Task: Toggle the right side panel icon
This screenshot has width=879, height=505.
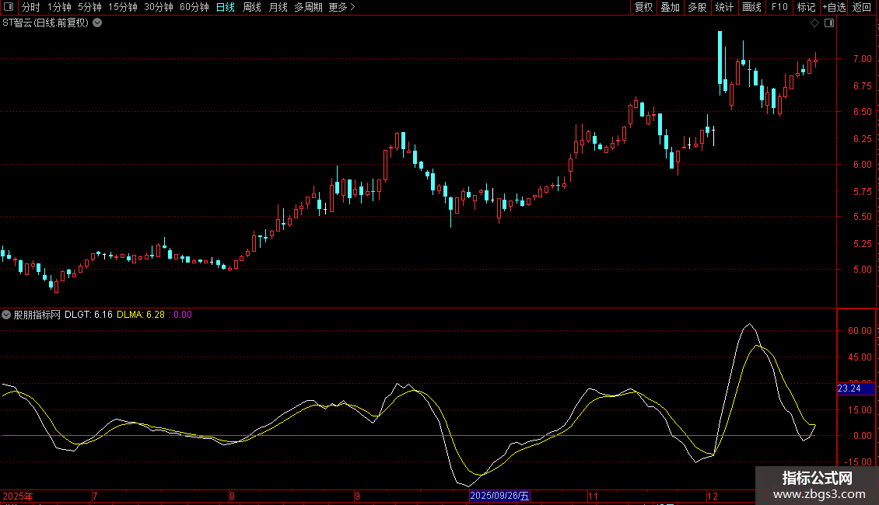Action: (x=828, y=23)
